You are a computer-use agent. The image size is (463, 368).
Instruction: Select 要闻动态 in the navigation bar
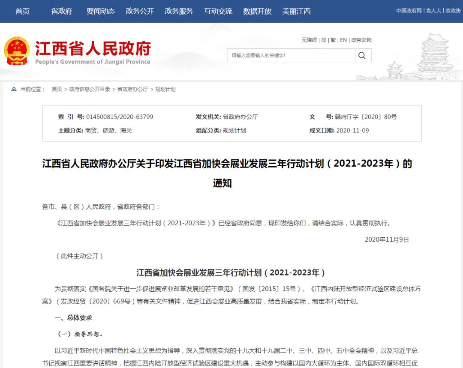coord(100,11)
